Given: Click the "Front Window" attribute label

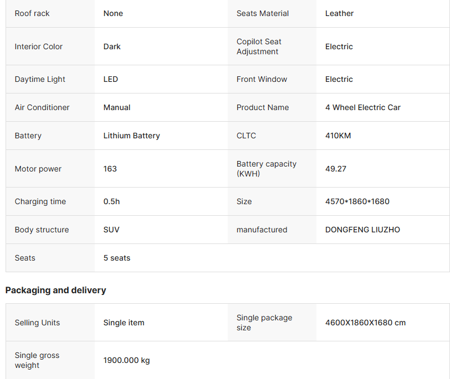Looking at the screenshot, I should coord(262,79).
